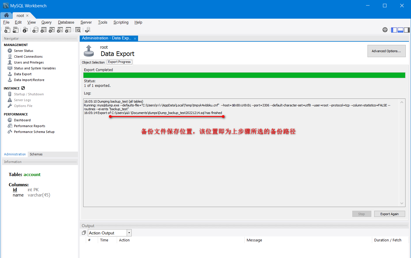The height and width of the screenshot is (258, 411).
Task: Open the object inspector toolbar icon
Action: pyautogui.click(x=25, y=30)
